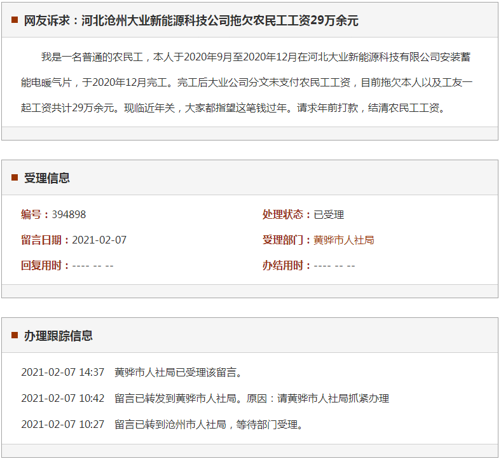The width and height of the screenshot is (501, 461).
Task: Click the red square icon beside 办理跟踪信息
Action: point(15,335)
